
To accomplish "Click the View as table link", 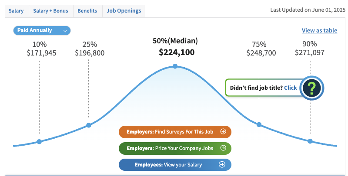I will 319,30.
